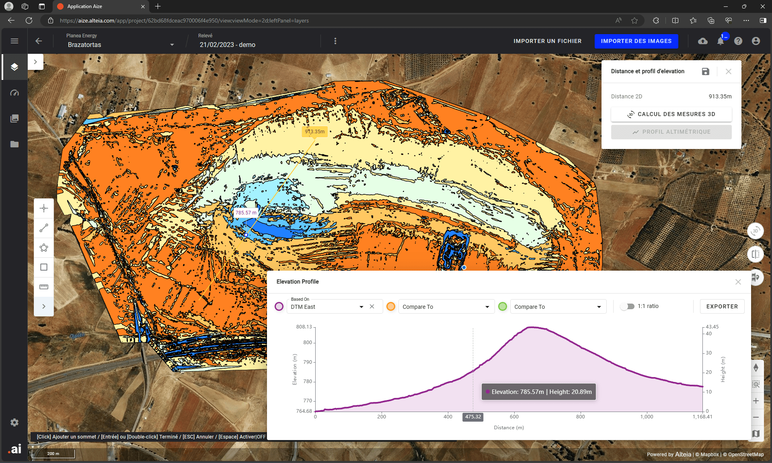The width and height of the screenshot is (772, 463).
Task: Open the Layers panel in sidebar
Action: (x=14, y=67)
